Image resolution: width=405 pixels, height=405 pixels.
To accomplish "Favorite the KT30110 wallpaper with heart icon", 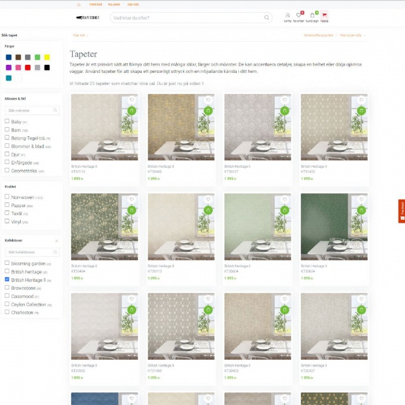I will tap(131, 100).
